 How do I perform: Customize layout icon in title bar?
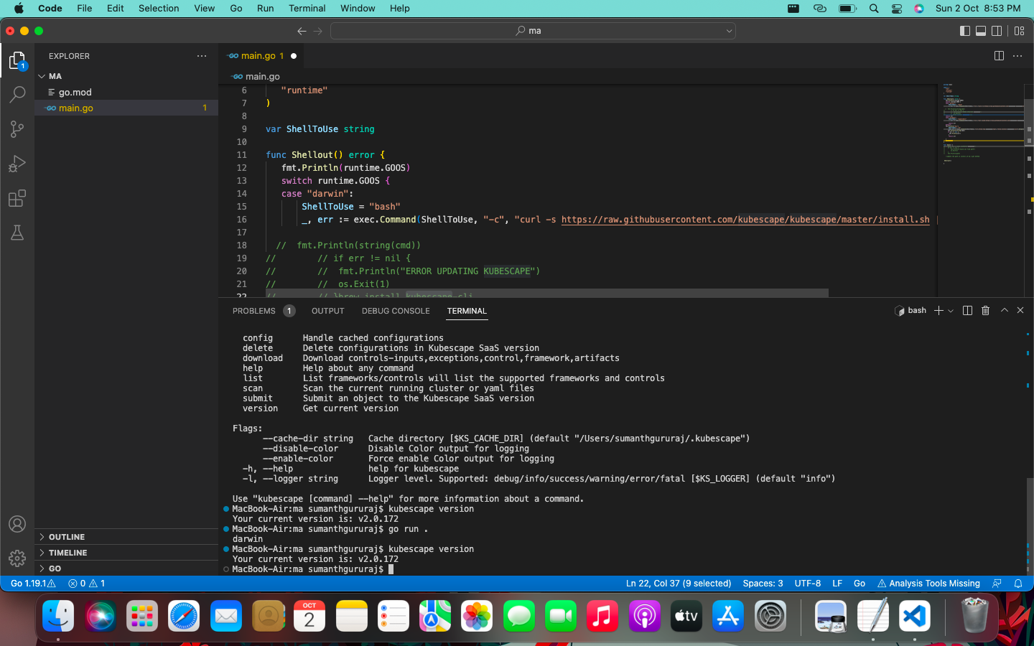(1019, 31)
